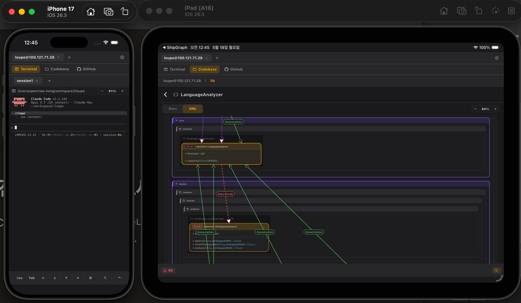This screenshot has height=303, width=521.
Task: Click Home icon in iPad simulator toolbar
Action: (x=444, y=11)
